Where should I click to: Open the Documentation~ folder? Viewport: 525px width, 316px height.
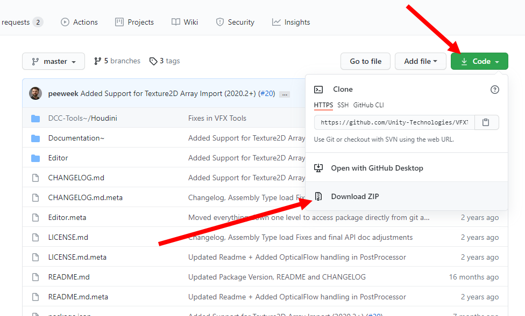(76, 138)
